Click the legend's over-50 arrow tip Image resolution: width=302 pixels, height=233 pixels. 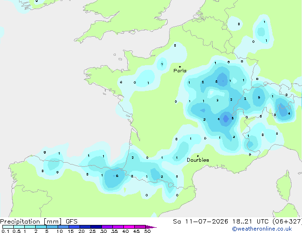pos(151,227)
